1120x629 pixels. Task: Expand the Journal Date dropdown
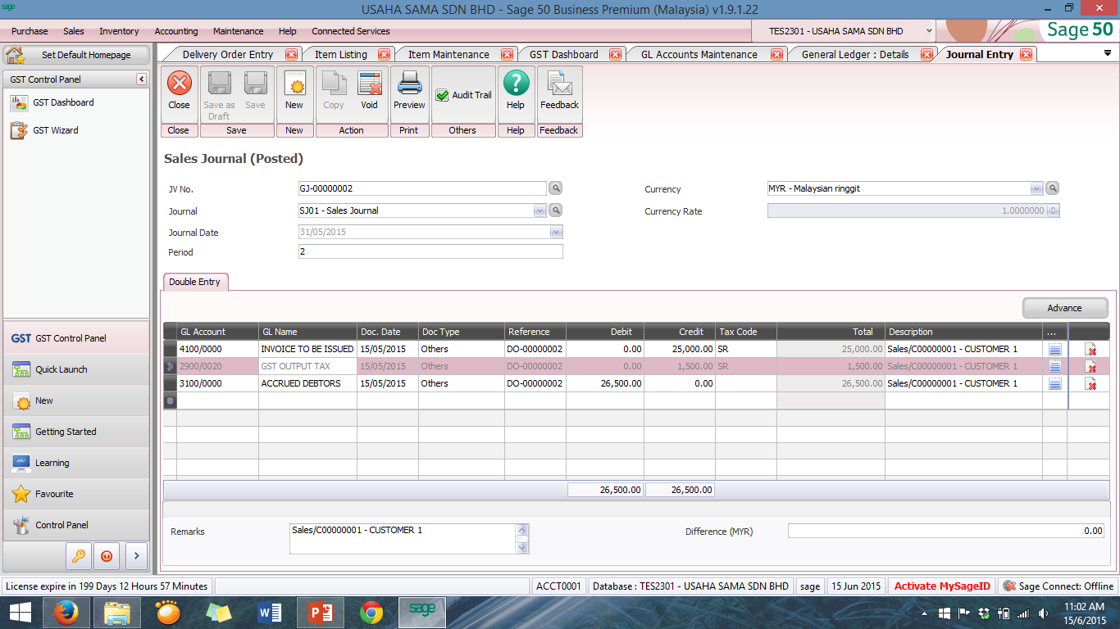[x=556, y=233]
